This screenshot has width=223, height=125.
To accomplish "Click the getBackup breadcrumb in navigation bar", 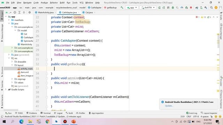I will coord(110,8).
